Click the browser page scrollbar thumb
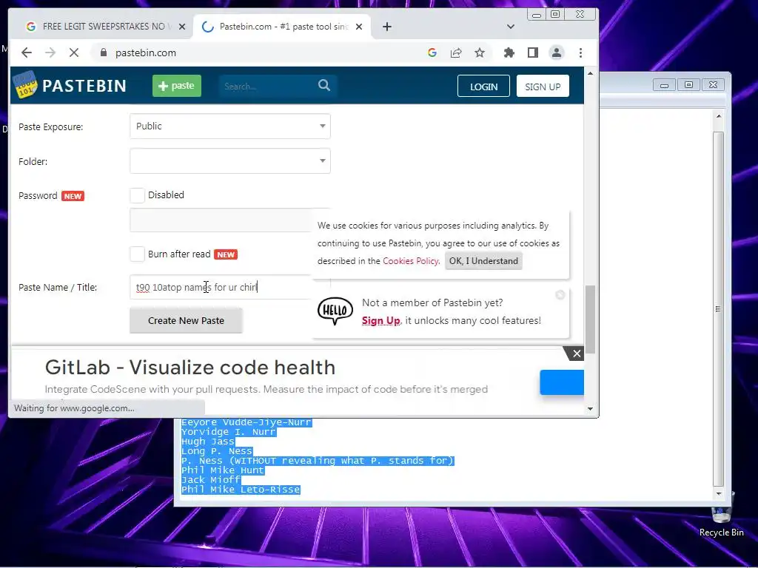 590,319
